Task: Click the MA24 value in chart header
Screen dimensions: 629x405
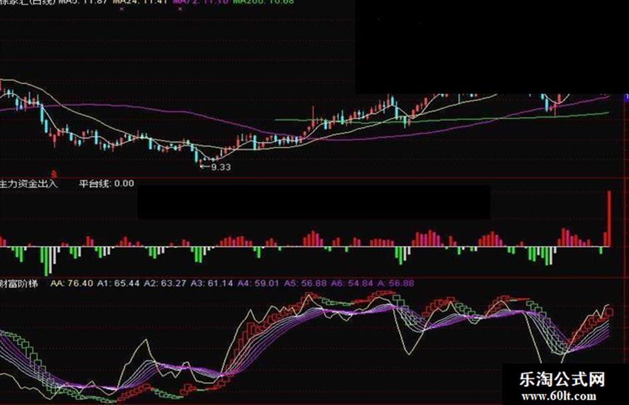Action: click(x=140, y=2)
